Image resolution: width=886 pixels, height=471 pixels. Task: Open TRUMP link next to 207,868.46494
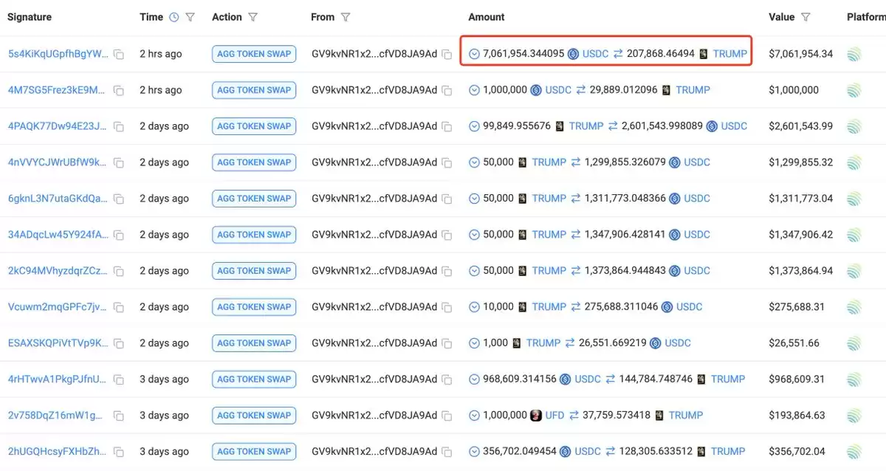pos(730,54)
